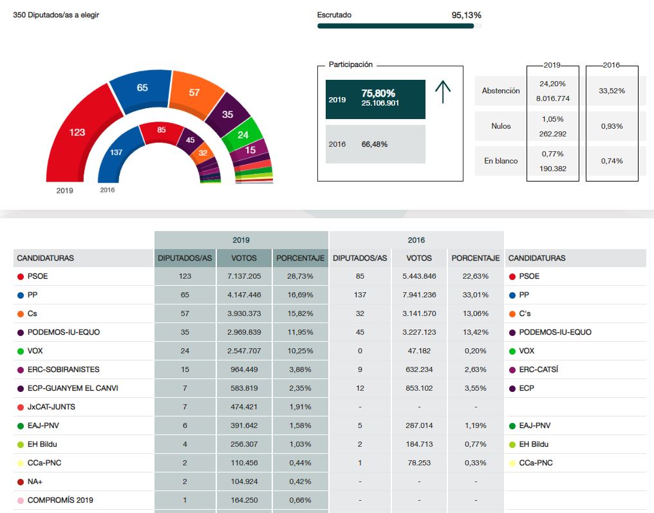The height and width of the screenshot is (513, 654).
Task: Select the 2016 participation 66,48% box
Action: pos(375,144)
